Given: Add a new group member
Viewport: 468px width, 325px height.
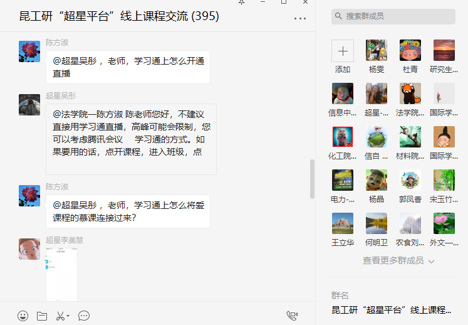Looking at the screenshot, I should coord(343,51).
